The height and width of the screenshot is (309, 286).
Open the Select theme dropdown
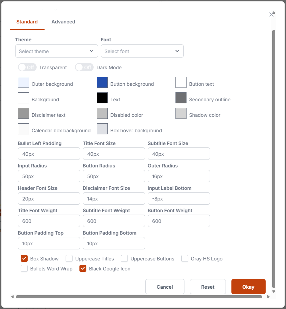click(57, 51)
